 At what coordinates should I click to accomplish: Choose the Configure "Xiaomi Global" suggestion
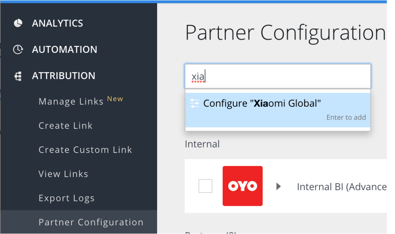[262, 104]
